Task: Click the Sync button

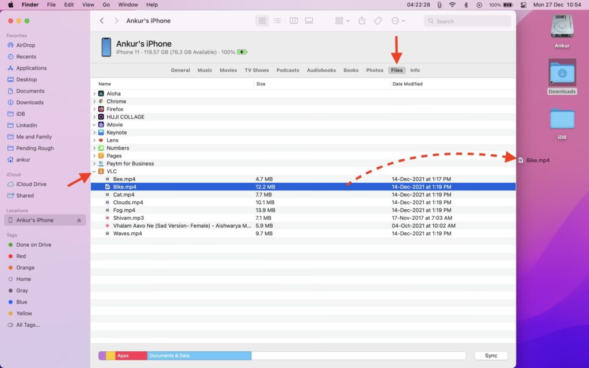Action: 491,356
